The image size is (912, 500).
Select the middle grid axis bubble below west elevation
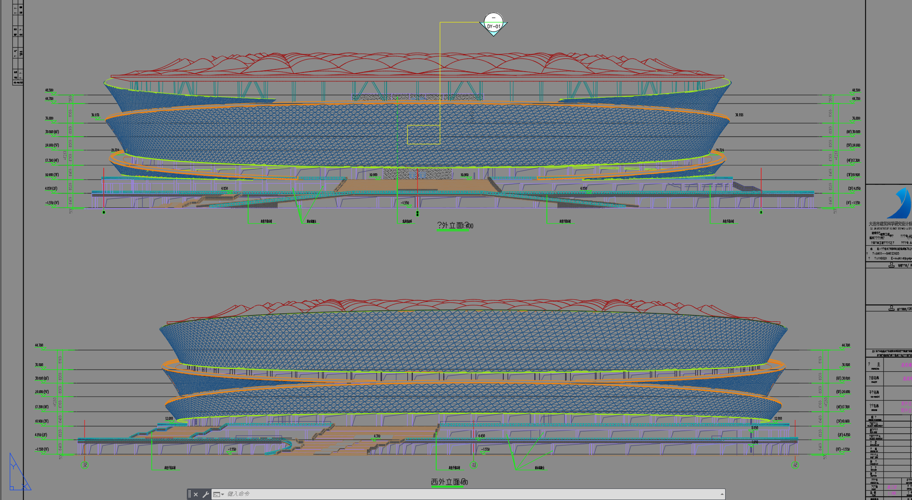[473, 465]
